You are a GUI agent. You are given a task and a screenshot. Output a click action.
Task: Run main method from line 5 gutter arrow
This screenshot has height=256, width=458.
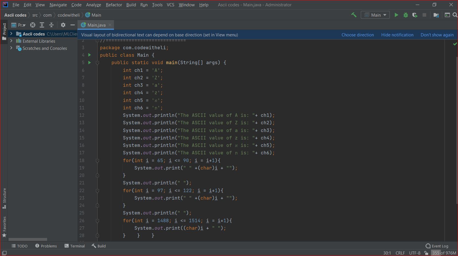point(90,62)
